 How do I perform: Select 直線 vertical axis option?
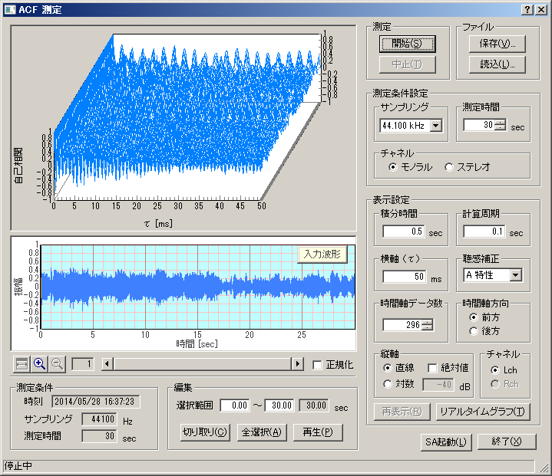[x=387, y=368]
